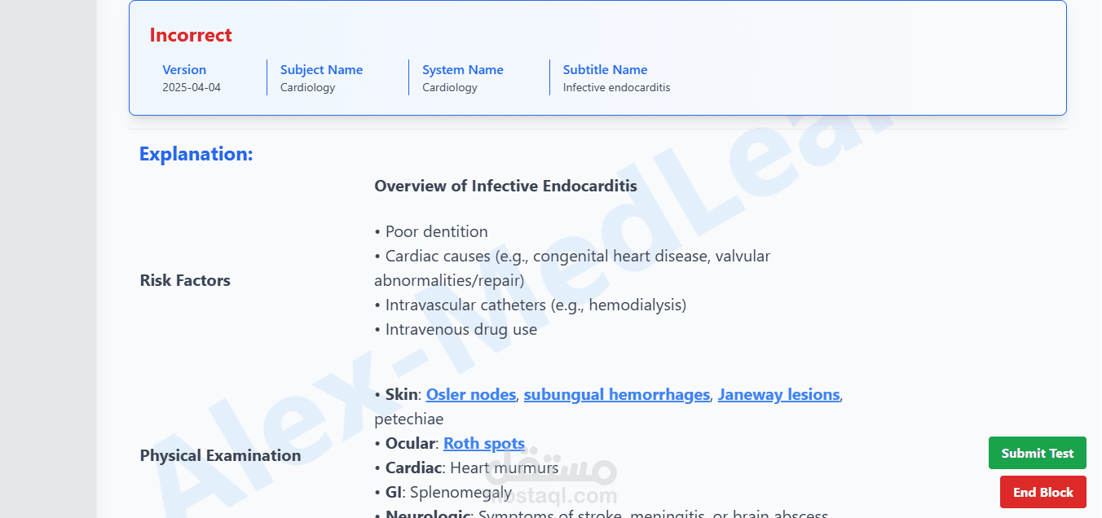Click the System Name label
This screenshot has width=1102, height=518.
click(x=463, y=70)
